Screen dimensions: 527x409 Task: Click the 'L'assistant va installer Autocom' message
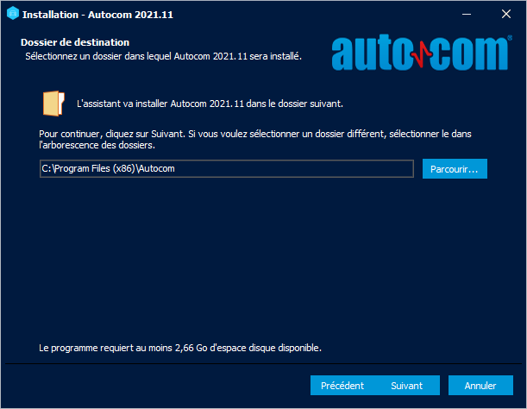coord(210,104)
